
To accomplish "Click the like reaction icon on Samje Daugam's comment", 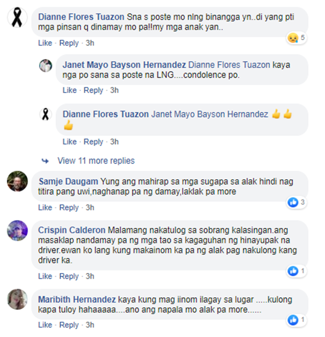I will tap(293, 202).
